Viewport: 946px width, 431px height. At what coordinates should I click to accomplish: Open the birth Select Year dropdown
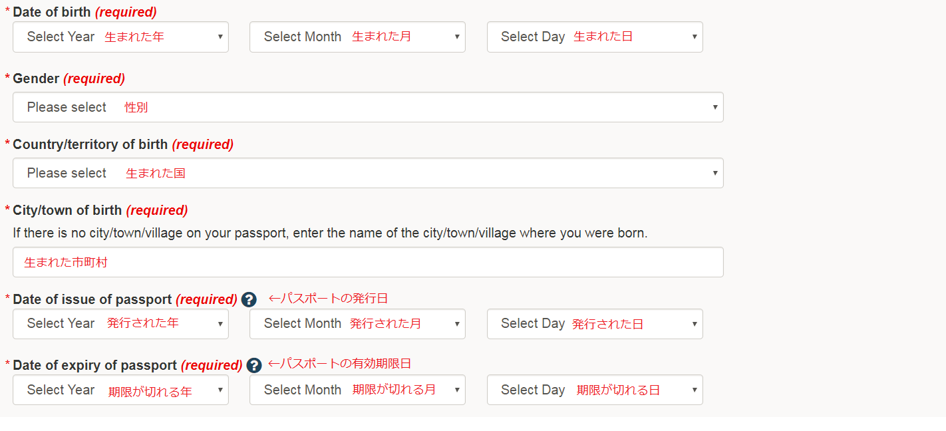click(120, 37)
